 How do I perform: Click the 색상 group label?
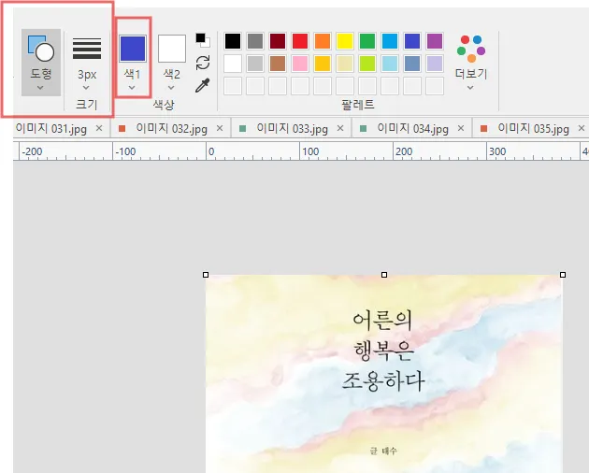(164, 105)
